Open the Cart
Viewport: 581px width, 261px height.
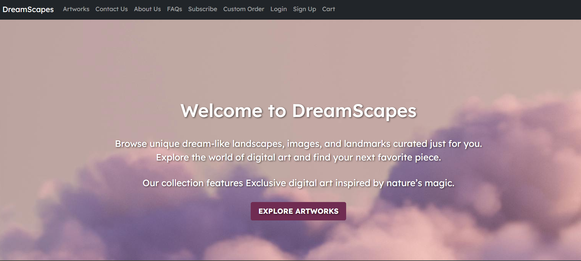coord(329,9)
